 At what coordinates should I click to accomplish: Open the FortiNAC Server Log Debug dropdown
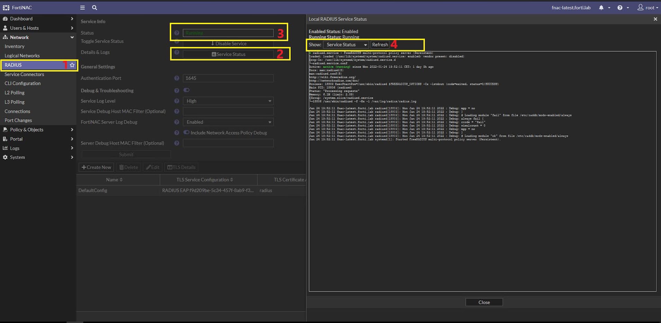click(228, 122)
